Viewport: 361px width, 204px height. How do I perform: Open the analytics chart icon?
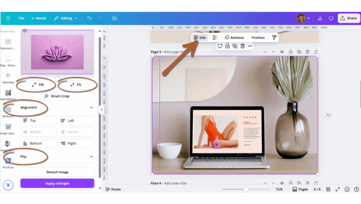click(x=320, y=18)
